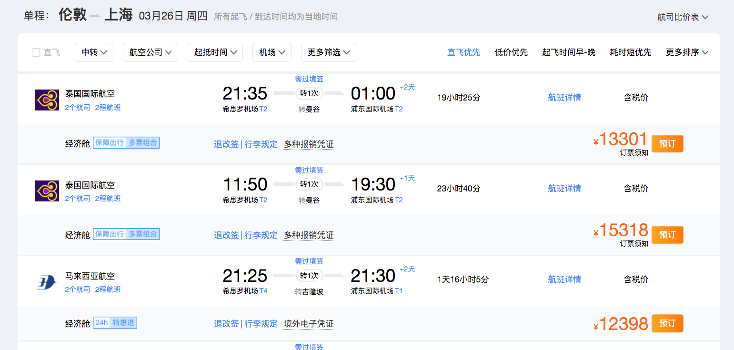The image size is (734, 350).
Task: Click the 保障出行 badge on the ¥13301 fare
Action: click(110, 143)
